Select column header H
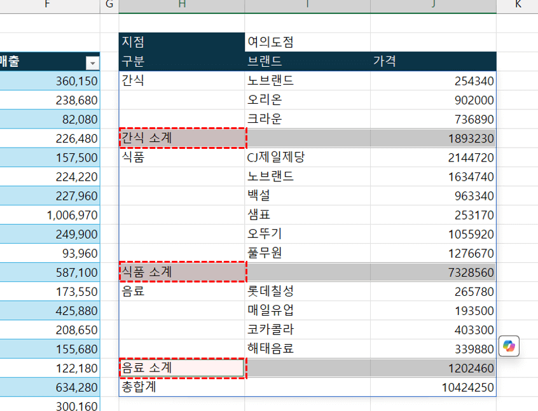Screen dimensions: 538x411 click(x=181, y=5)
